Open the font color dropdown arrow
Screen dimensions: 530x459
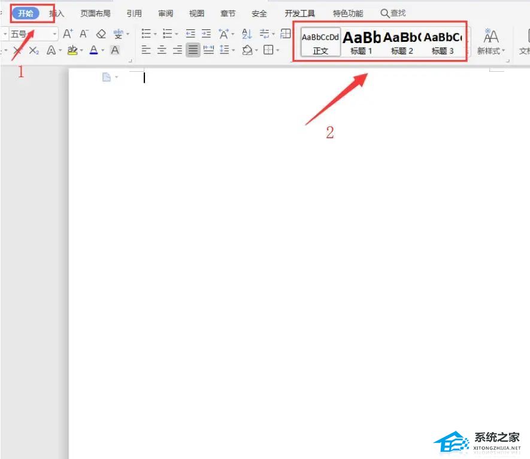pos(103,51)
